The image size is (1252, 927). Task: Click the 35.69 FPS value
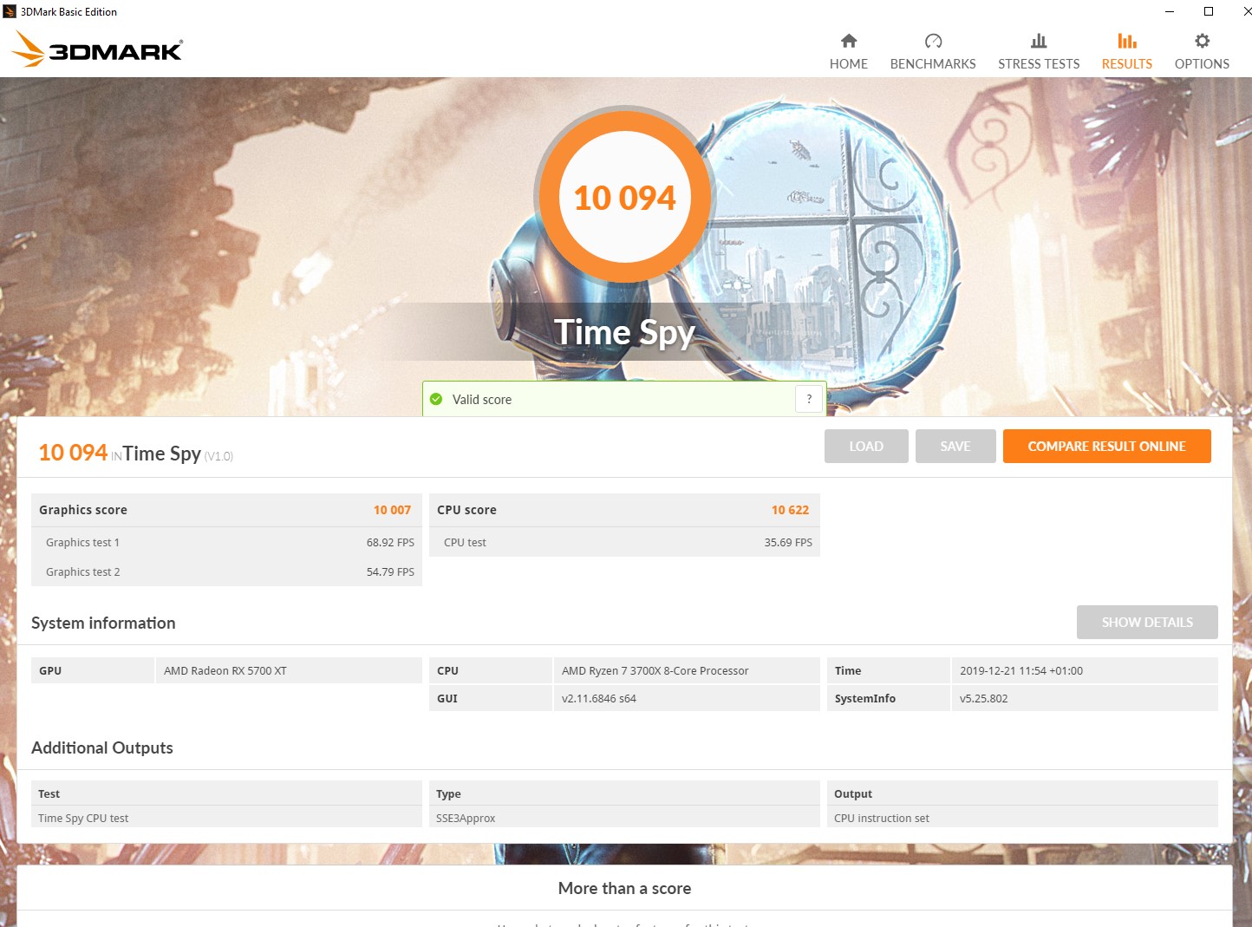coord(788,542)
